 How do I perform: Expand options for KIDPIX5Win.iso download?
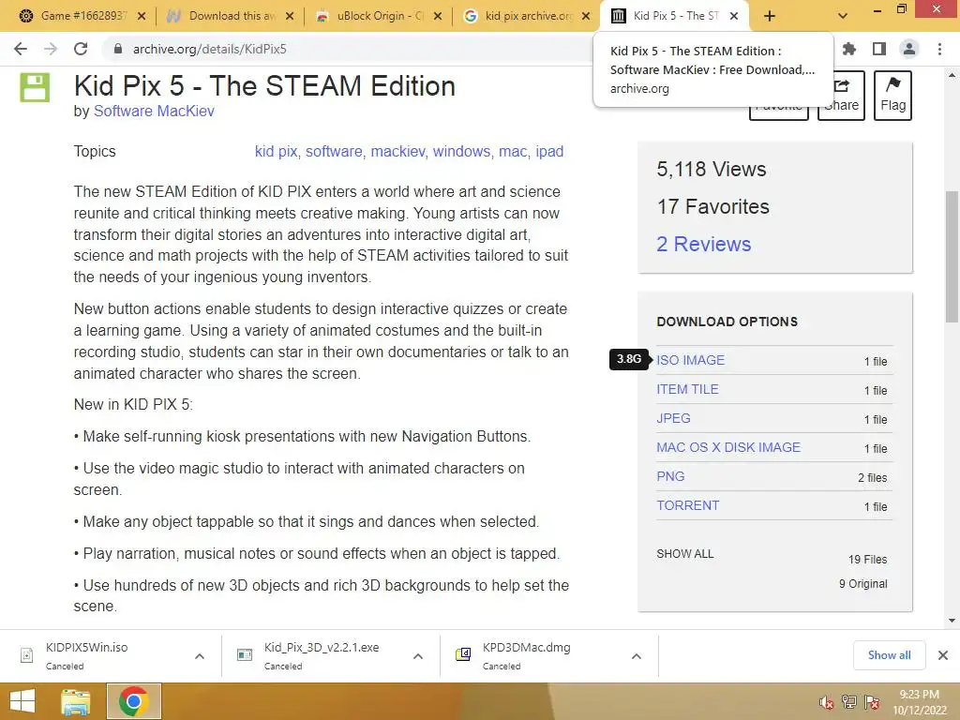pos(200,656)
